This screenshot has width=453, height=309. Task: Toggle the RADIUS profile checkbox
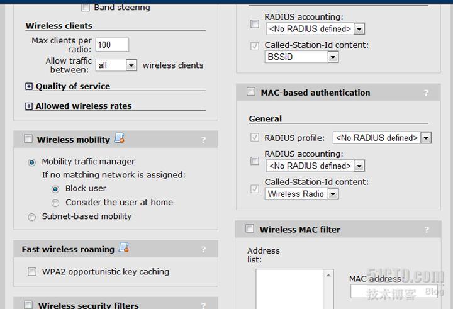[x=255, y=137]
